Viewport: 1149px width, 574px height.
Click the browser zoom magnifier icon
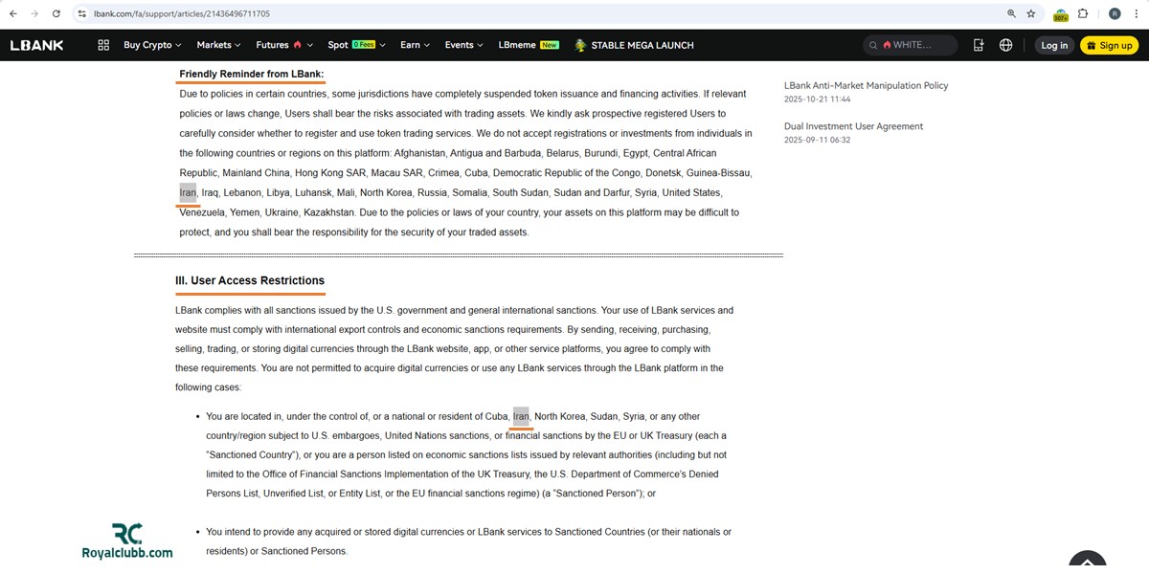click(x=1011, y=14)
